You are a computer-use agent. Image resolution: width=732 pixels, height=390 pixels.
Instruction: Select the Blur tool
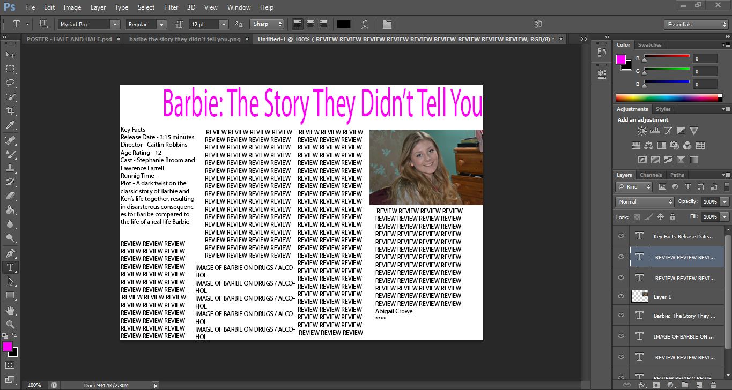[10, 224]
